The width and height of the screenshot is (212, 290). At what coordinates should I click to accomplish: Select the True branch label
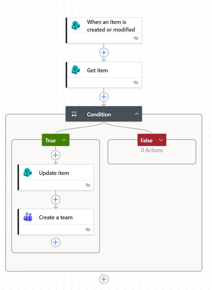click(x=50, y=141)
